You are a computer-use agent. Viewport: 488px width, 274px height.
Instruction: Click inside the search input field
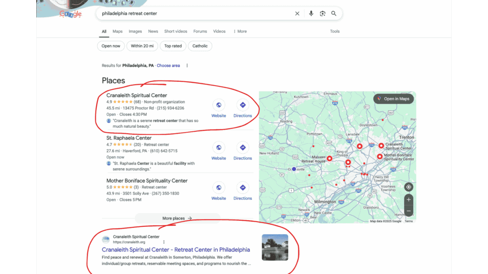click(196, 14)
